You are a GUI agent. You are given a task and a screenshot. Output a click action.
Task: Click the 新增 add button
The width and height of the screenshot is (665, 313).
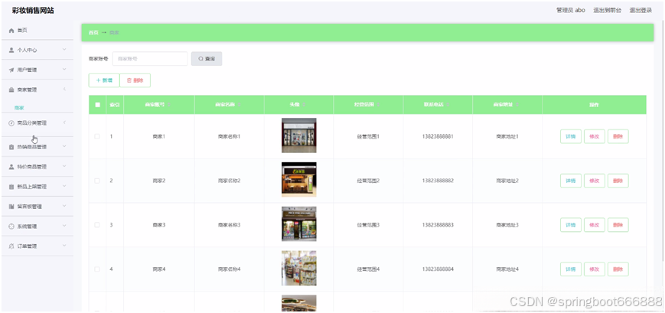click(x=104, y=80)
